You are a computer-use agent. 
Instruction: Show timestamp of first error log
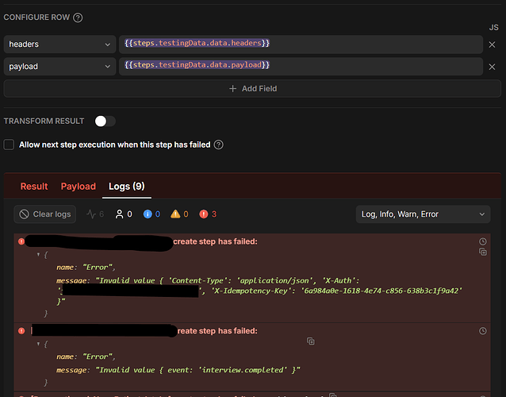click(x=483, y=241)
